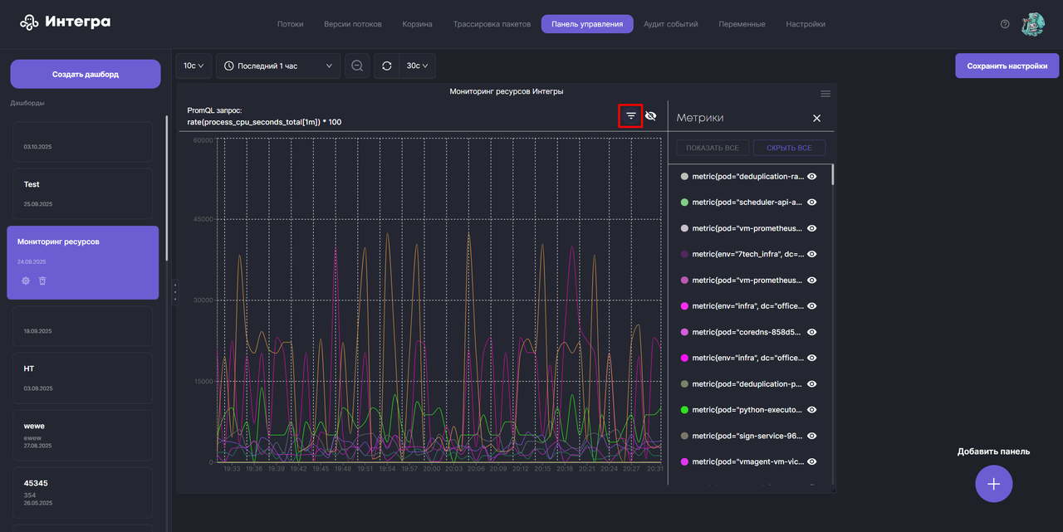This screenshot has height=532, width=1063.
Task: Click the Сохранить настройки button
Action: (1007, 66)
